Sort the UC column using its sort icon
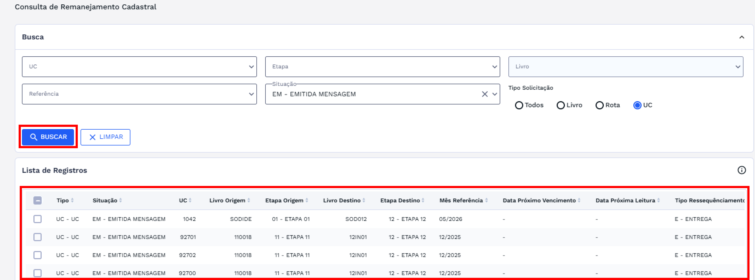Image resolution: width=755 pixels, height=280 pixels. [x=190, y=200]
